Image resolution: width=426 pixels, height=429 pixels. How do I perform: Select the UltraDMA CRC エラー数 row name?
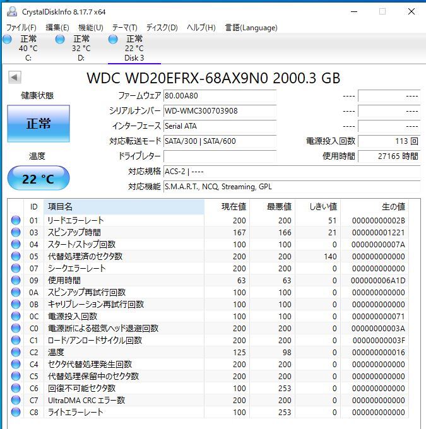pos(86,400)
